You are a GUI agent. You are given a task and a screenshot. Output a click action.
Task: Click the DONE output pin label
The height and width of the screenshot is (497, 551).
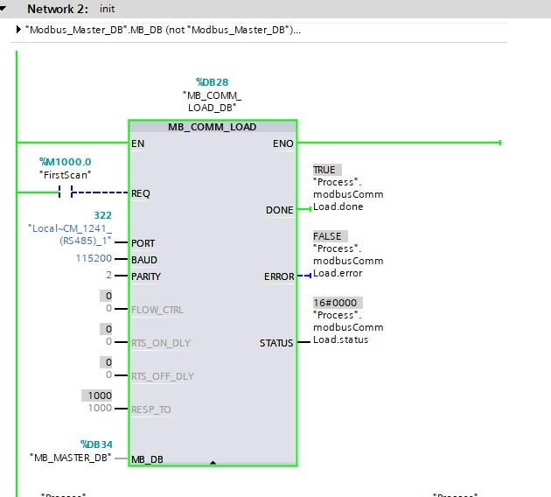pos(279,210)
